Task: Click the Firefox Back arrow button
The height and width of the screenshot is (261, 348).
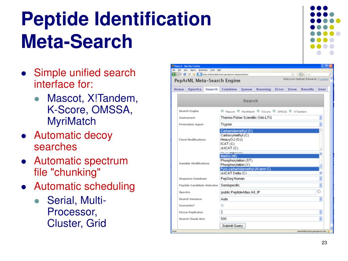Action: click(174, 74)
